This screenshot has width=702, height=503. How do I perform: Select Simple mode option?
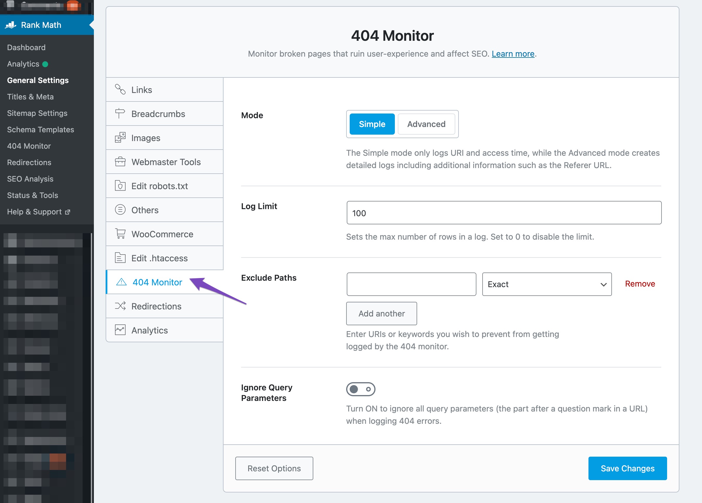click(372, 124)
